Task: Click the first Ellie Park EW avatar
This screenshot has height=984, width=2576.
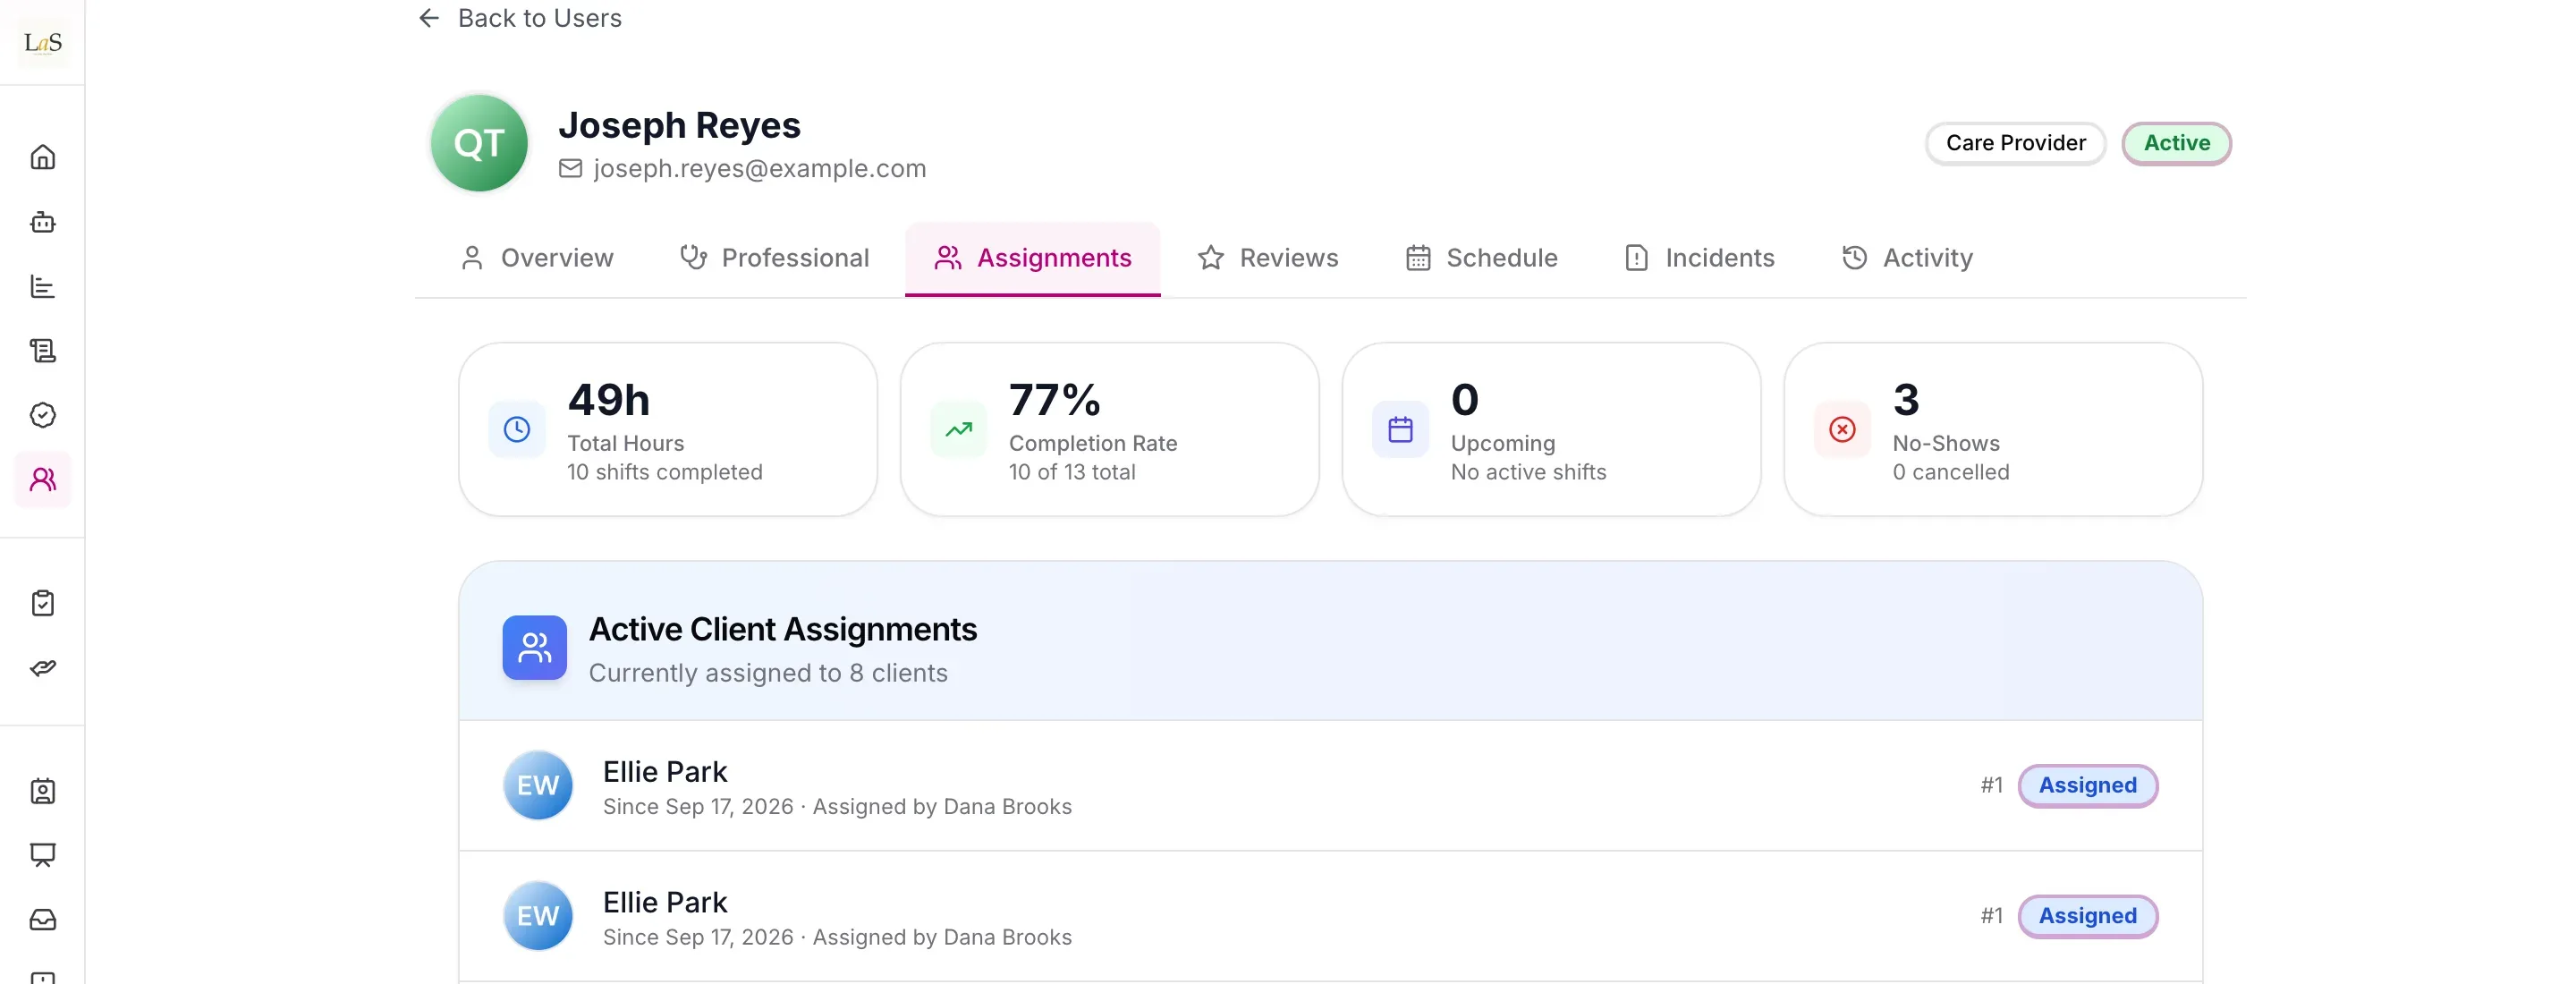Action: pos(538,786)
